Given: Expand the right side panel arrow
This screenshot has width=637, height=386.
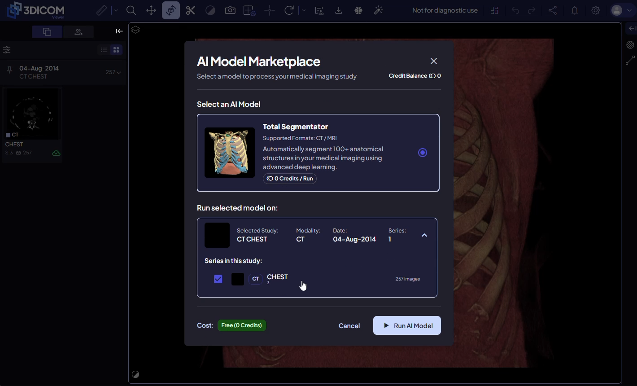Looking at the screenshot, I should [632, 29].
